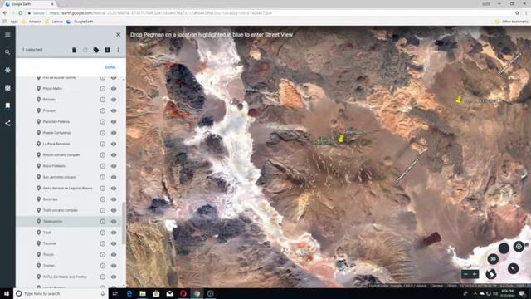This screenshot has width=531, height=299.
Task: Bookmark this page with the star
Action: (x=517, y=13)
